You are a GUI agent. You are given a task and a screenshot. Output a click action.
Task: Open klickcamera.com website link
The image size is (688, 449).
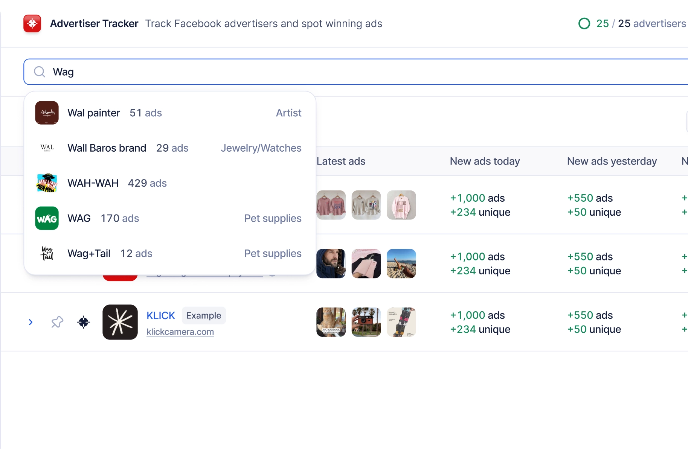180,332
